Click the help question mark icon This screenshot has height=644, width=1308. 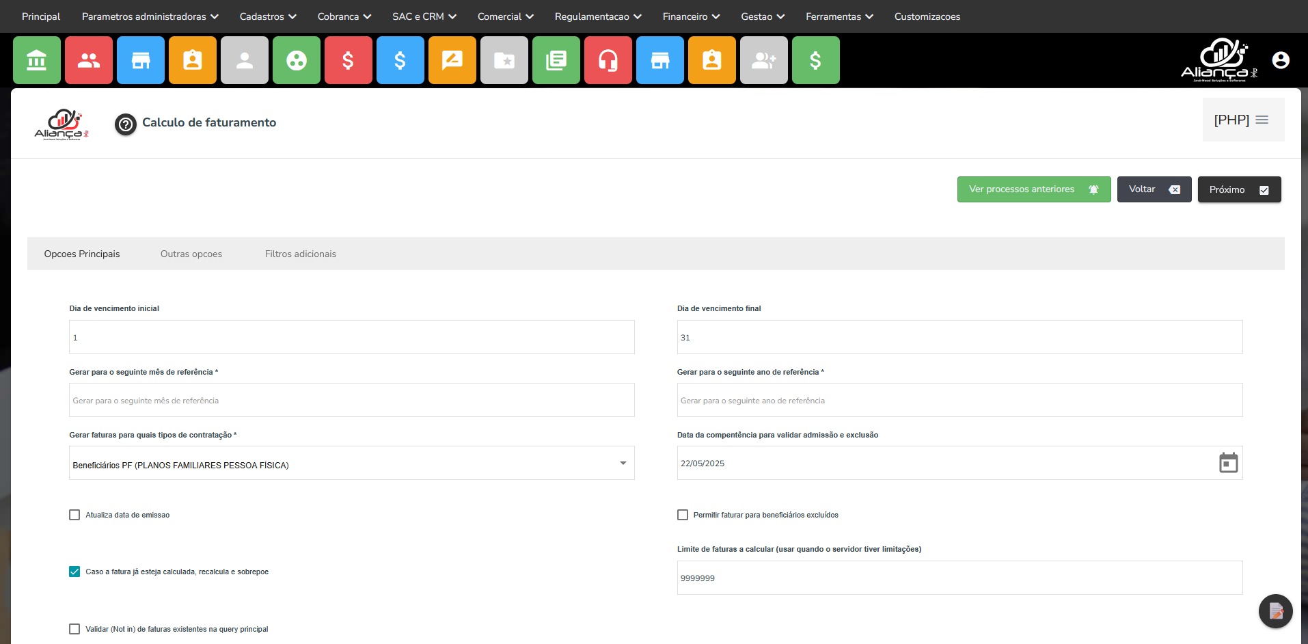tap(126, 124)
